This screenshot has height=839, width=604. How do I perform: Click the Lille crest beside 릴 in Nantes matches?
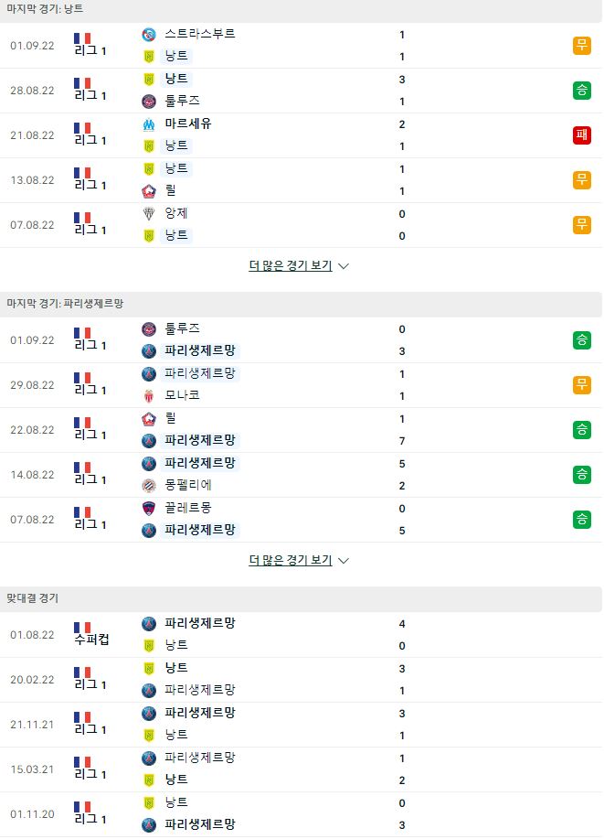tap(149, 191)
